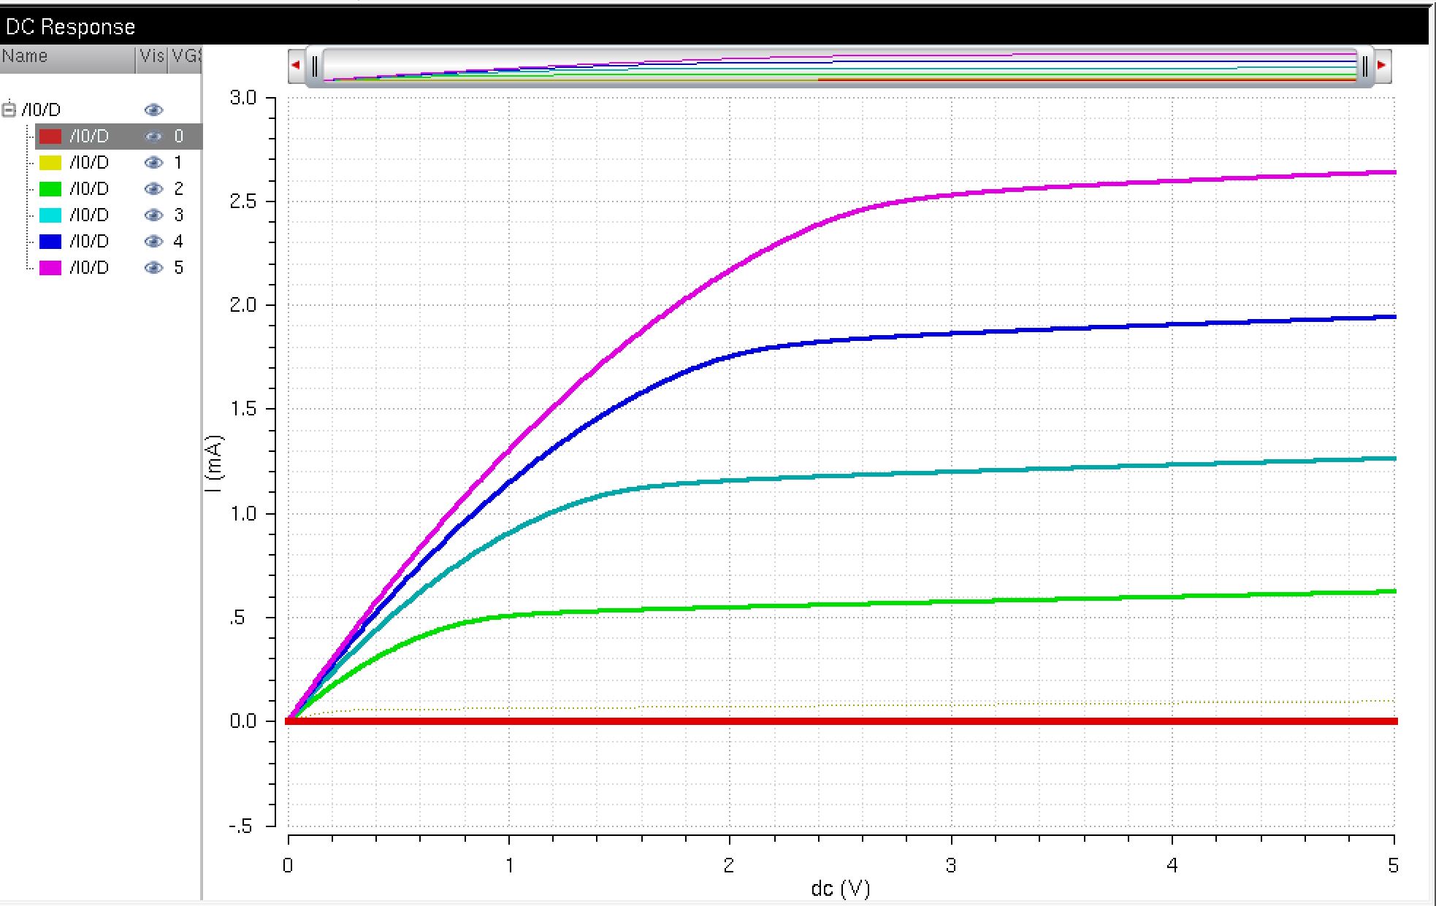Click the right red arrow of zoom strip
The height and width of the screenshot is (906, 1436).
click(x=1382, y=65)
